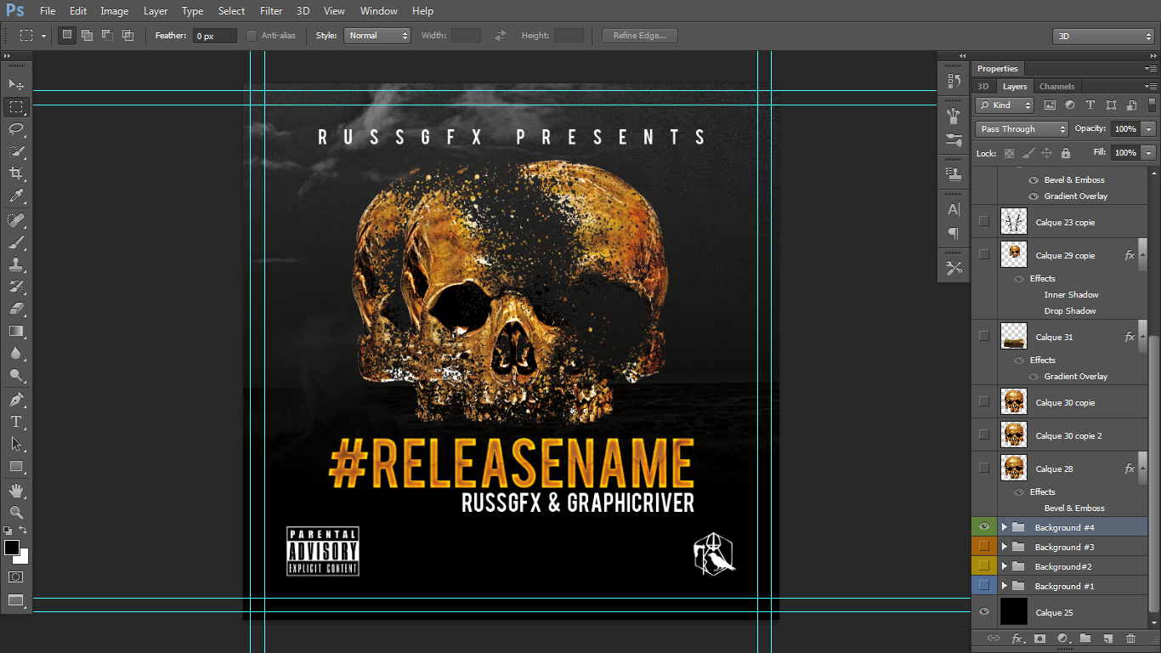Open the Opacity slider dropdown arrow
This screenshot has height=653, width=1161.
point(1149,129)
